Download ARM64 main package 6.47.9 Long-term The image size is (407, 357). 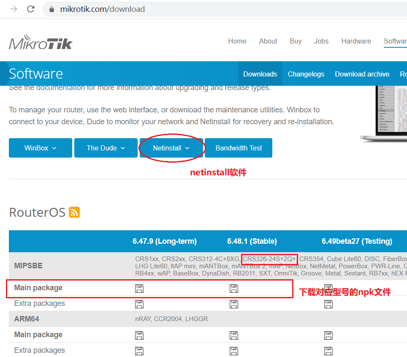click(139, 335)
